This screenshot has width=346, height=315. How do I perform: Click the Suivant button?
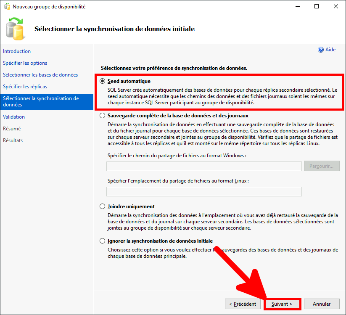[x=282, y=304]
